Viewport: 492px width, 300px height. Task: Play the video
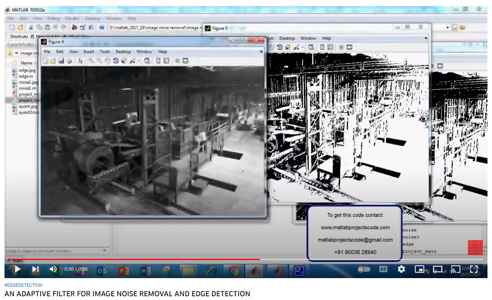[16, 269]
